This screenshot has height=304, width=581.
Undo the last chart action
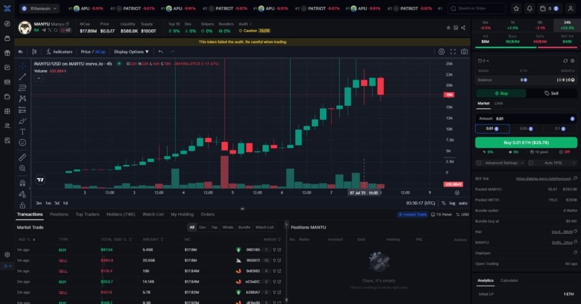coord(161,52)
